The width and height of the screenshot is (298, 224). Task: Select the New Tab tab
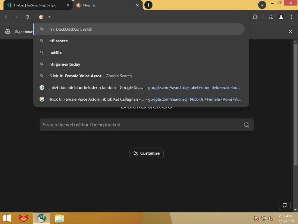click(107, 5)
